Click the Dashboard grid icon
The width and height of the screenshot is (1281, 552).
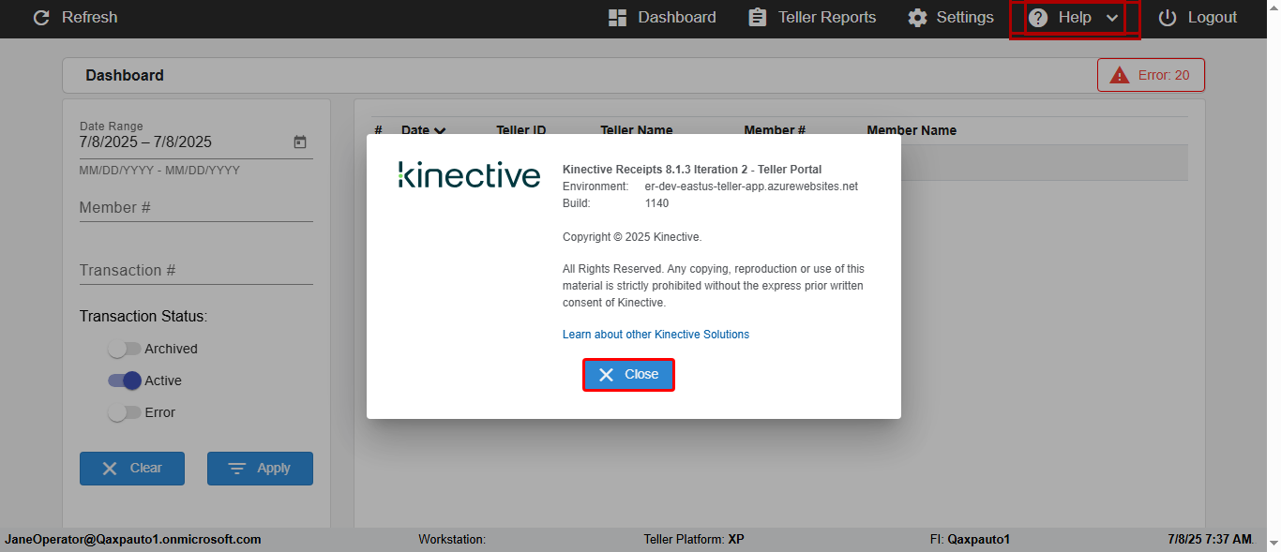point(617,18)
